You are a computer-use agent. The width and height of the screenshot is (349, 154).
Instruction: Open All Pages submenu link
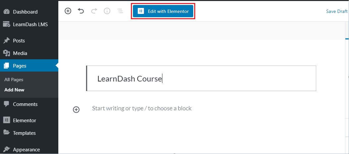(x=14, y=80)
